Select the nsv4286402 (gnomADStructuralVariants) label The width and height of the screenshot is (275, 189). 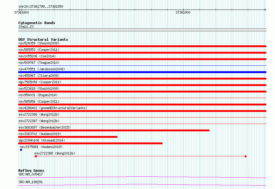[x=53, y=108]
